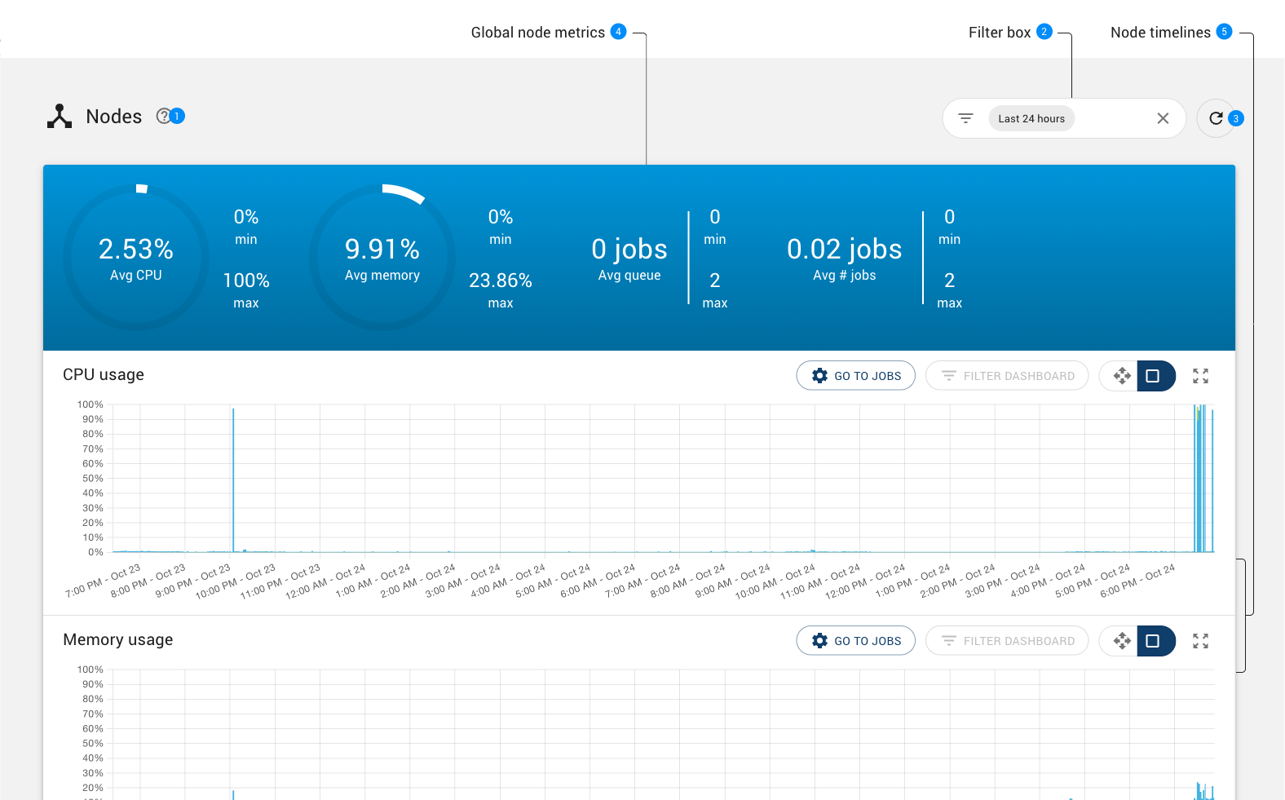Enable box-select mode on CPU usage chart
The image size is (1285, 800).
pyautogui.click(x=1153, y=376)
